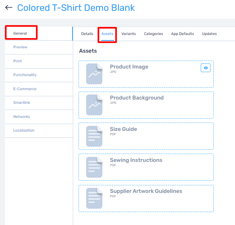This screenshot has width=235, height=225.
Task: Click the Product Background JPG file icon
Action: [x=94, y=105]
